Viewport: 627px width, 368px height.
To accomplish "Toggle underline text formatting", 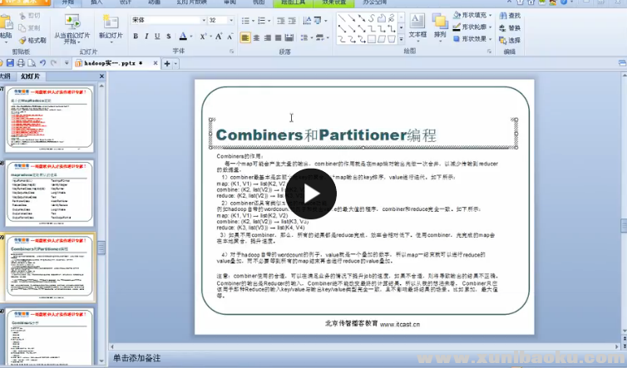I will [158, 37].
